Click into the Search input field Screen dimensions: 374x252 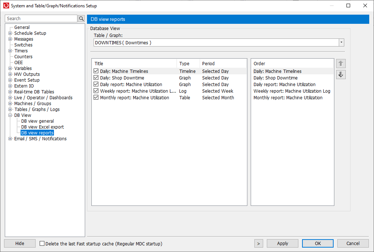[41, 19]
